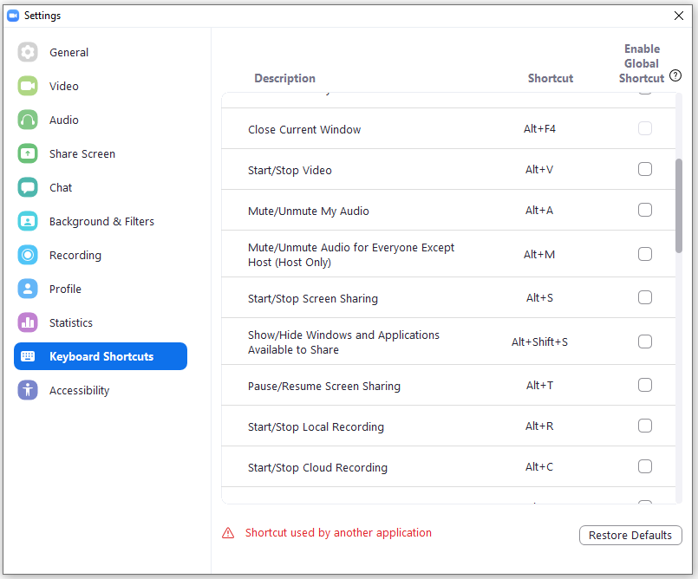Click the Chat label in sidebar
The width and height of the screenshot is (698, 579).
(x=61, y=188)
